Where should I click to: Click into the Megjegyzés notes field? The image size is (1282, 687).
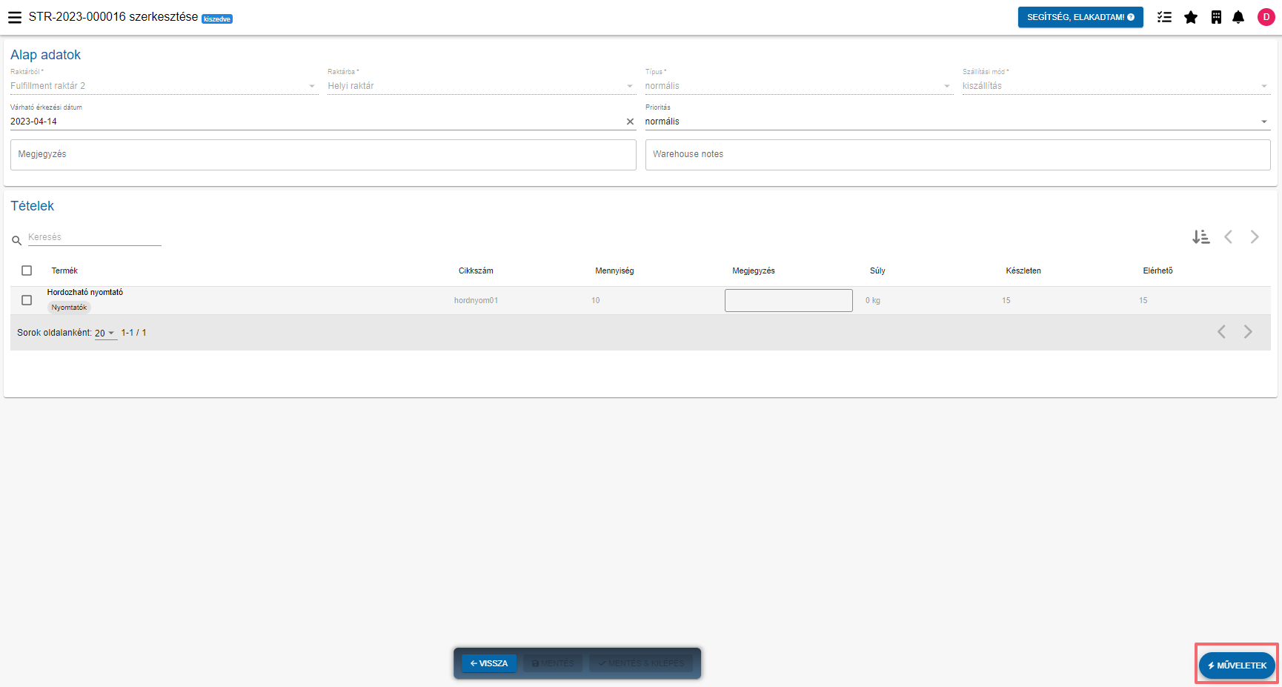[322, 155]
